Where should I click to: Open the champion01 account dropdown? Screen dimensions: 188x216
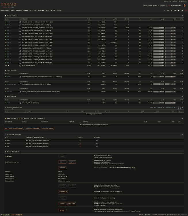coord(177,5)
